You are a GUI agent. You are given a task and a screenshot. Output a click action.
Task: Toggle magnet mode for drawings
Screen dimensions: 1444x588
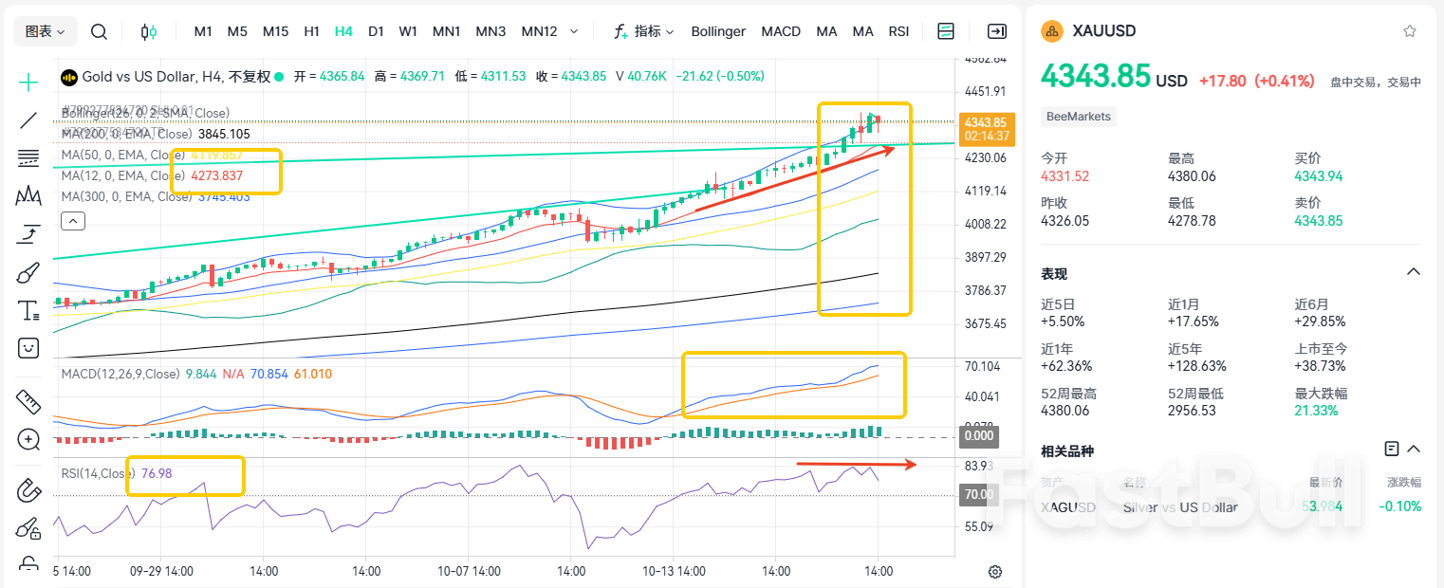click(28, 490)
